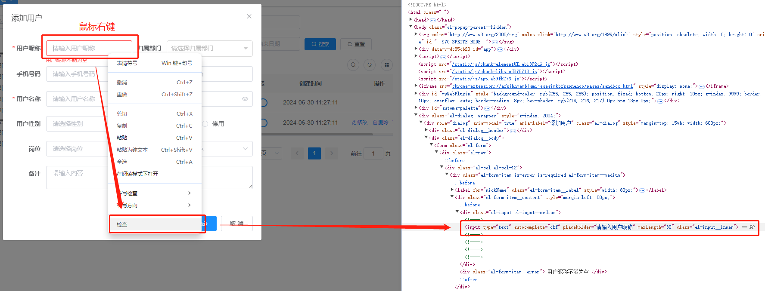The height and width of the screenshot is (291, 765).
Task: Go to the previous page arrow in pagination
Action: (x=297, y=153)
